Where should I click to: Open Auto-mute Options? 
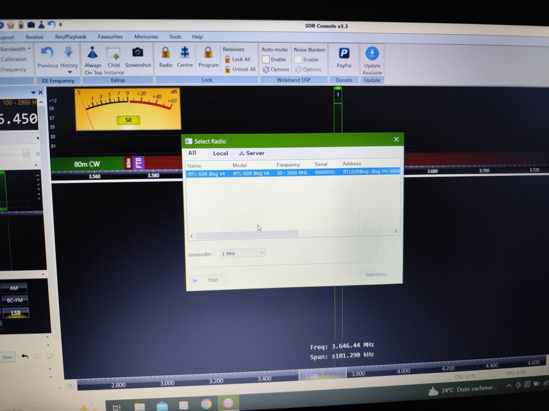pos(275,69)
